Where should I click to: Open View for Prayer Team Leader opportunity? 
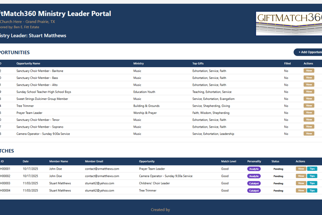(x=309, y=113)
